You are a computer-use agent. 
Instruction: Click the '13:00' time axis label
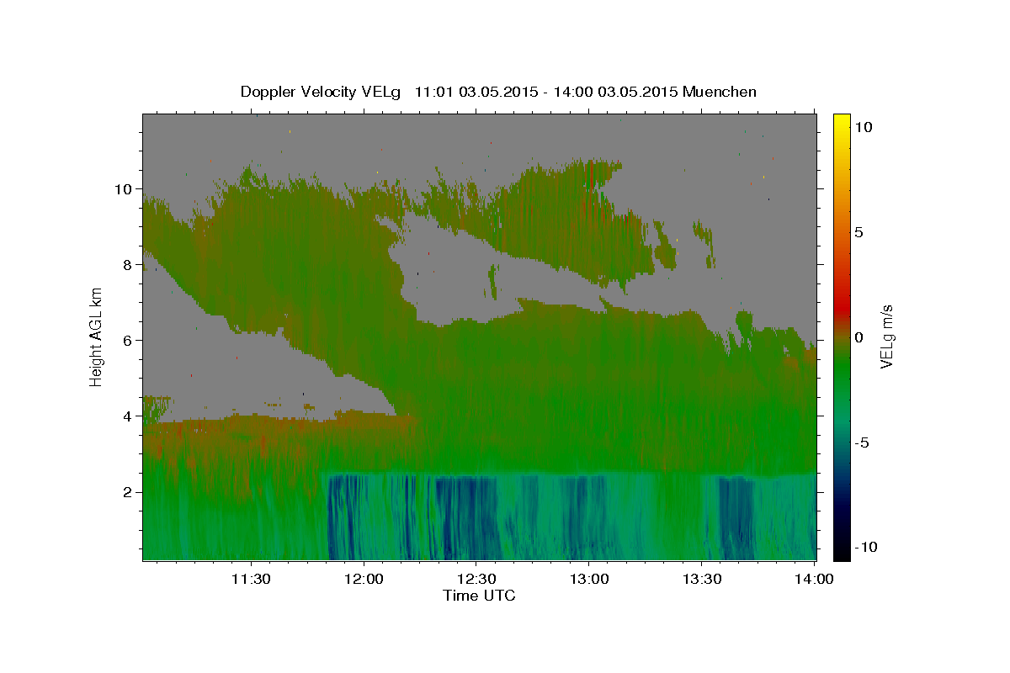click(x=589, y=579)
